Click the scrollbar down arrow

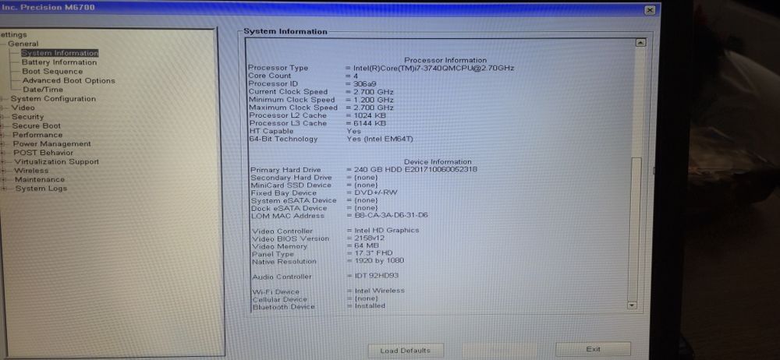633,305
